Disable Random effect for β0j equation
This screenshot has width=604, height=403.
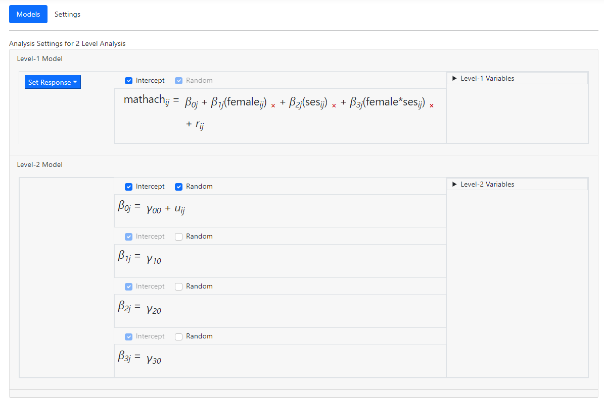179,187
